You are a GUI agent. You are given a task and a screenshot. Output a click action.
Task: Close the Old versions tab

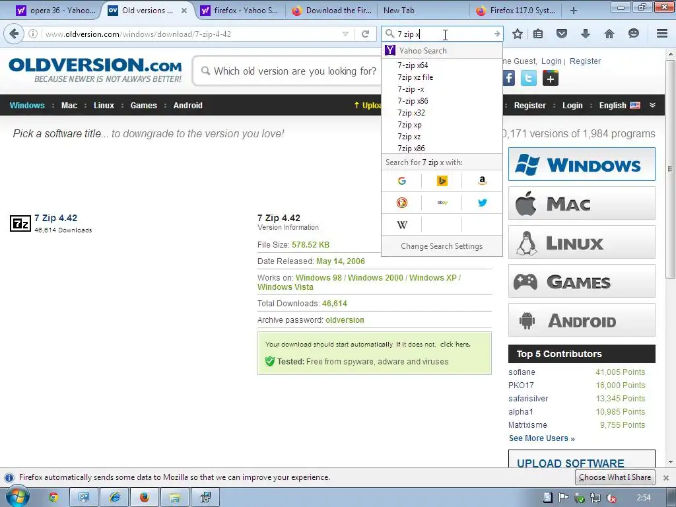click(184, 11)
